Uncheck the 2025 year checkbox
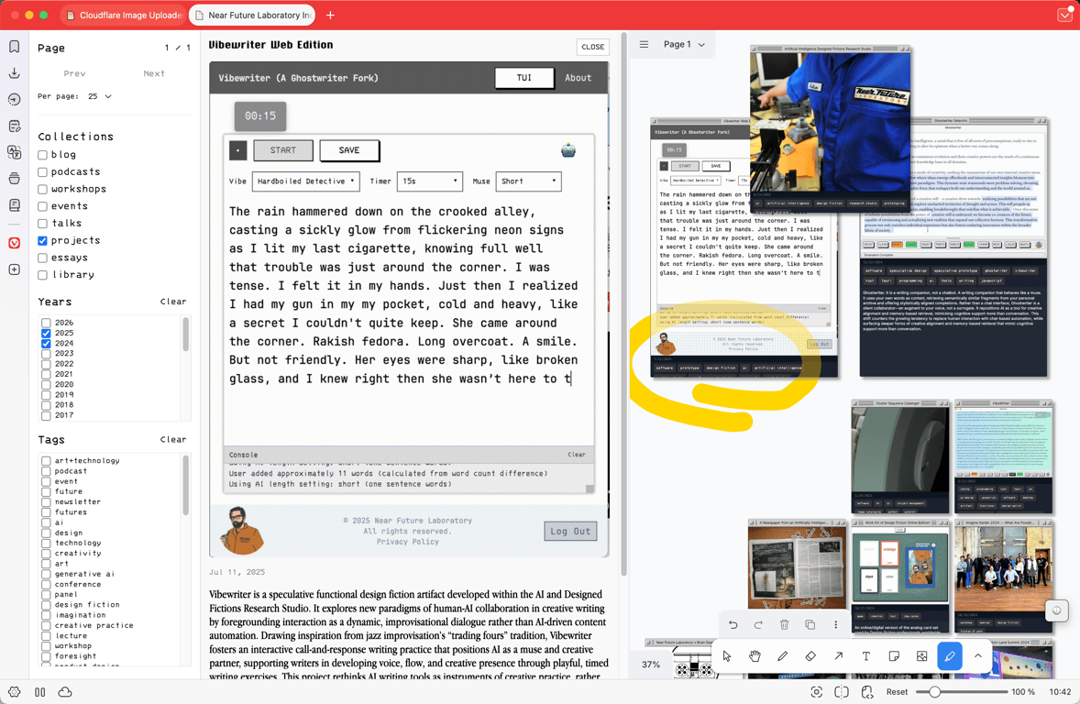Screen dimensions: 1080x704 tap(46, 333)
